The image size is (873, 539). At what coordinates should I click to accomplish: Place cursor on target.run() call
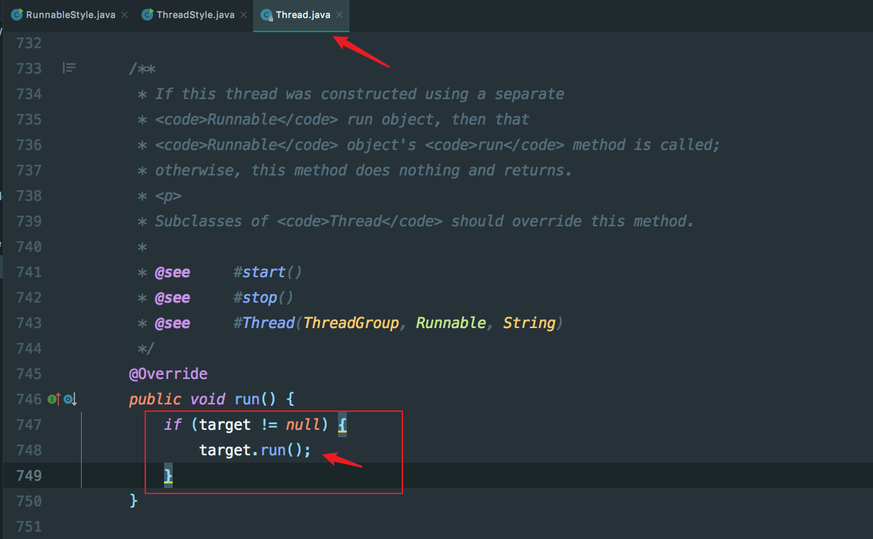click(255, 450)
